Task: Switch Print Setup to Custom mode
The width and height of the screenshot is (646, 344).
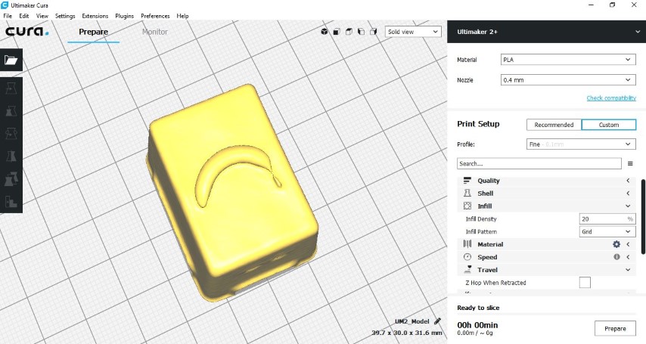Action: 608,125
